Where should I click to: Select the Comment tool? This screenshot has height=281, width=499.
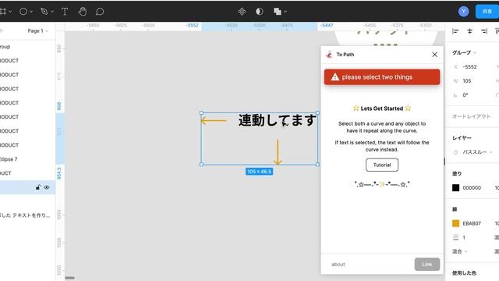(x=100, y=12)
